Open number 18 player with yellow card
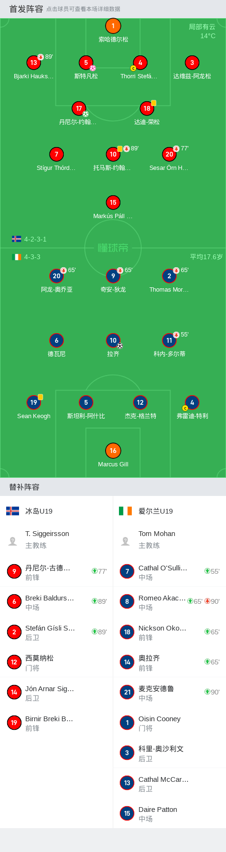226x852 pixels. [147, 108]
